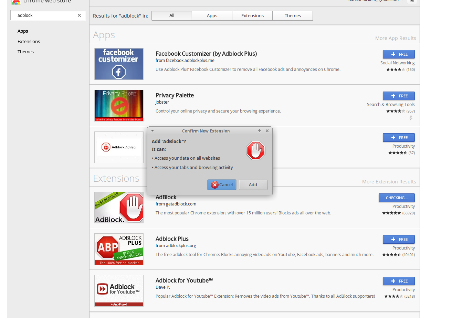Image resolution: width=452 pixels, height=318 pixels.
Task: Switch to the Themes results tab
Action: click(x=293, y=16)
